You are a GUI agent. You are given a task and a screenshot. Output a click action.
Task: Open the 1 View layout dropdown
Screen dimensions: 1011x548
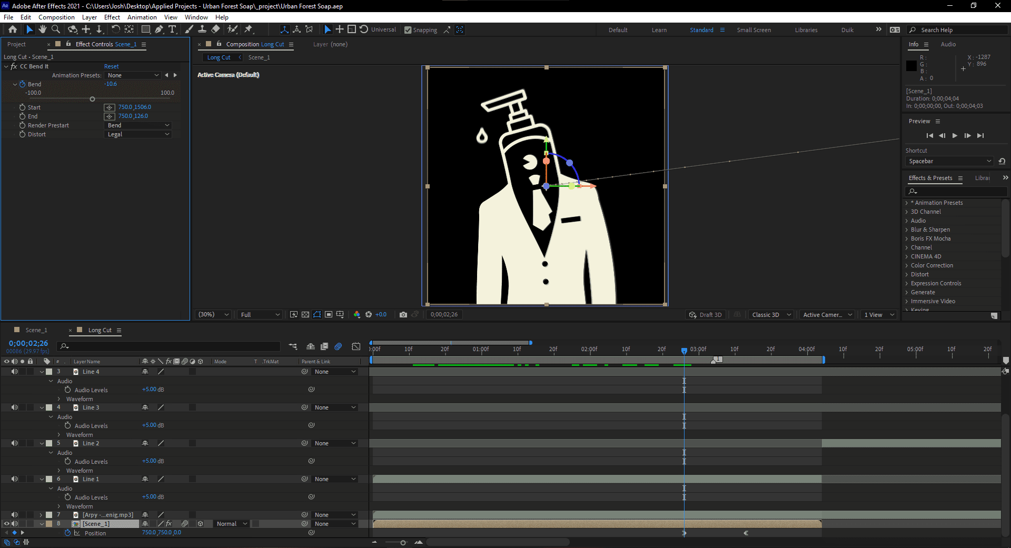879,315
